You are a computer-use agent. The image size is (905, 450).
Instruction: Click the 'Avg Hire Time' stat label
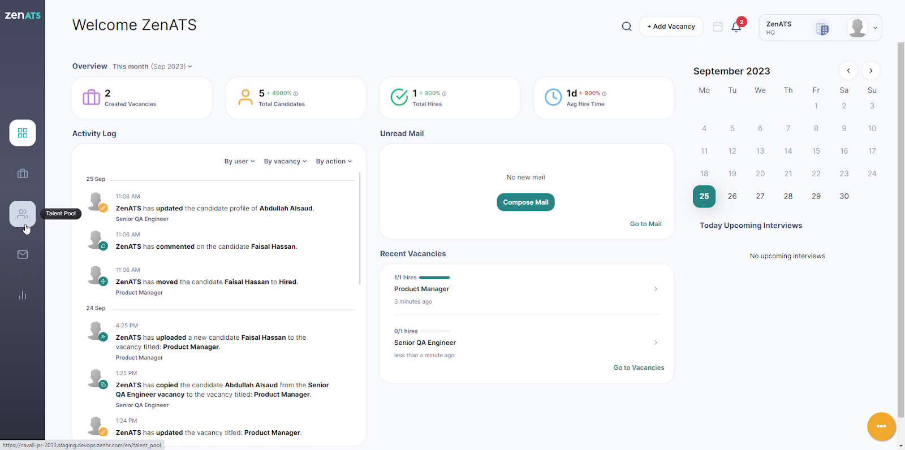point(585,104)
